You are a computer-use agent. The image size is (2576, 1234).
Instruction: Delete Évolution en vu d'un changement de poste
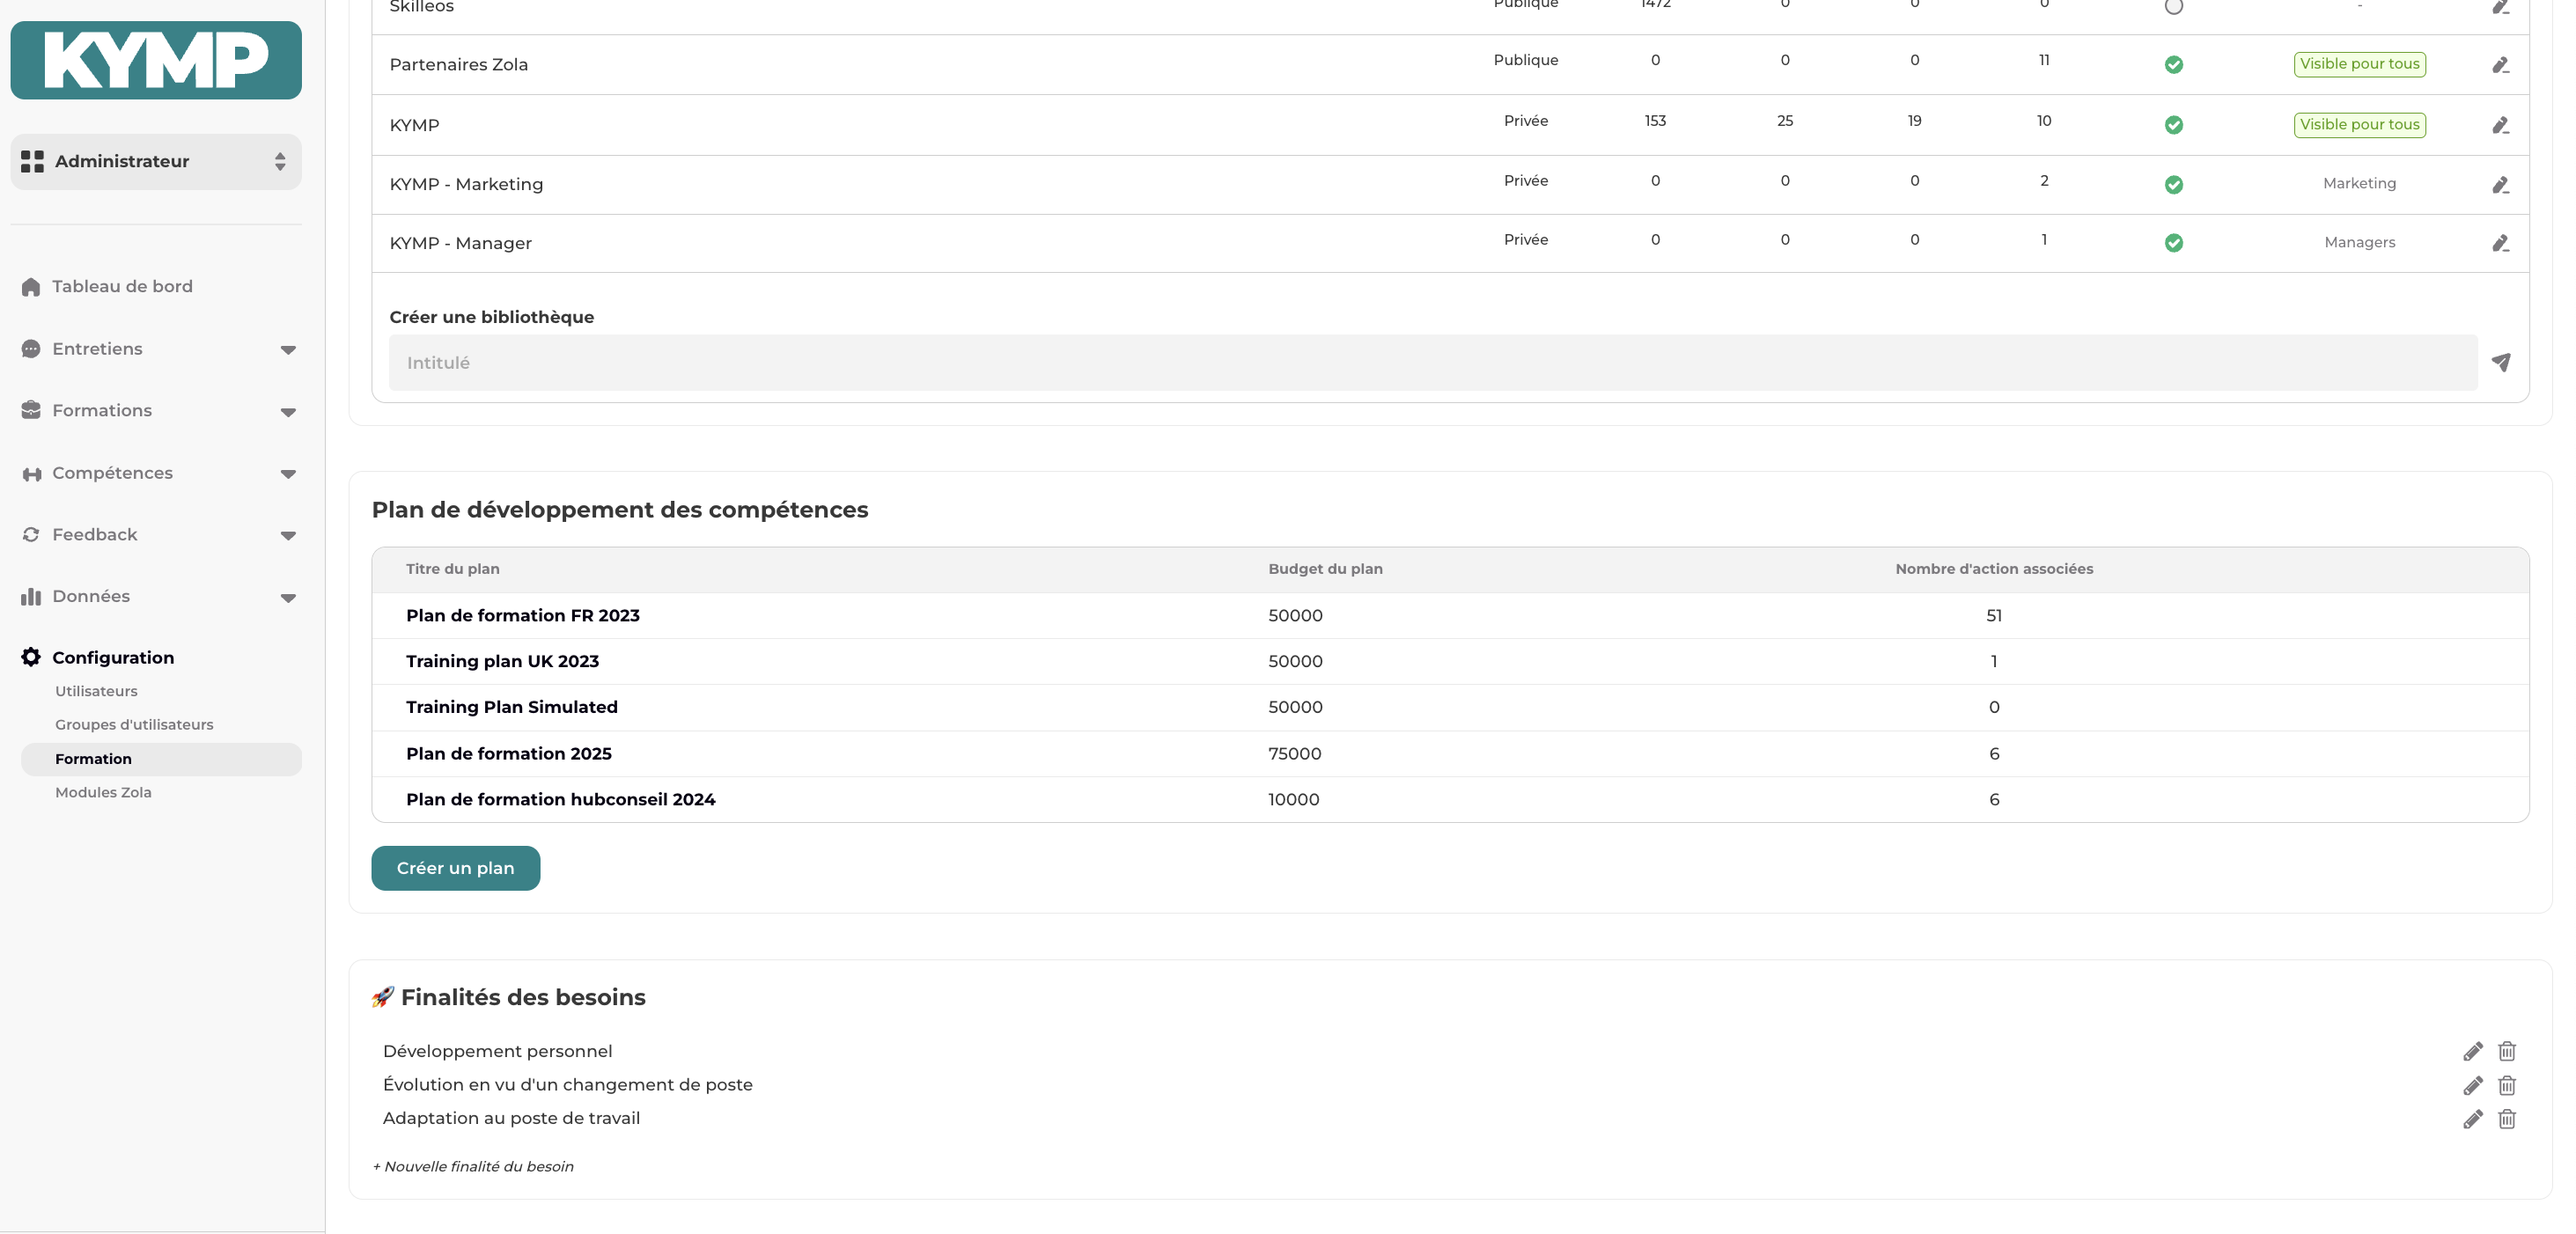coord(2506,1085)
